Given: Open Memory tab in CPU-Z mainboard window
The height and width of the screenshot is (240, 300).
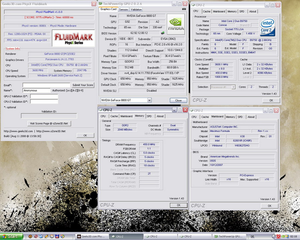Looking at the screenshot, I should pyautogui.click(x=230, y=117).
